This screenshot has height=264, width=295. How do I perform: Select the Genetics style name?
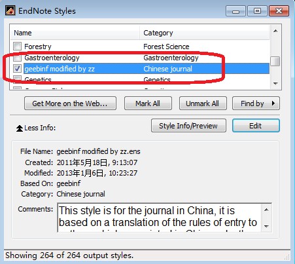(38, 79)
